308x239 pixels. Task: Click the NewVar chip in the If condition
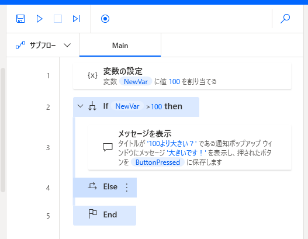click(127, 106)
